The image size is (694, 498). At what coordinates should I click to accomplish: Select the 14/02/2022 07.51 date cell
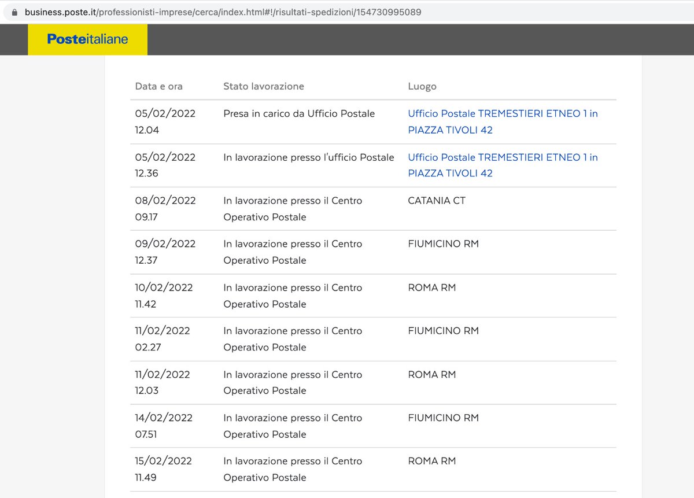click(164, 426)
